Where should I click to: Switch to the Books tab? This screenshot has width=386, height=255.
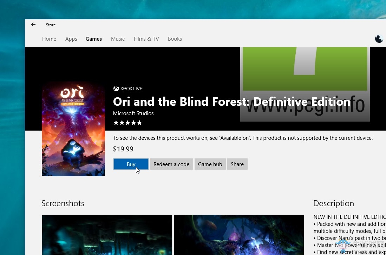pos(175,39)
